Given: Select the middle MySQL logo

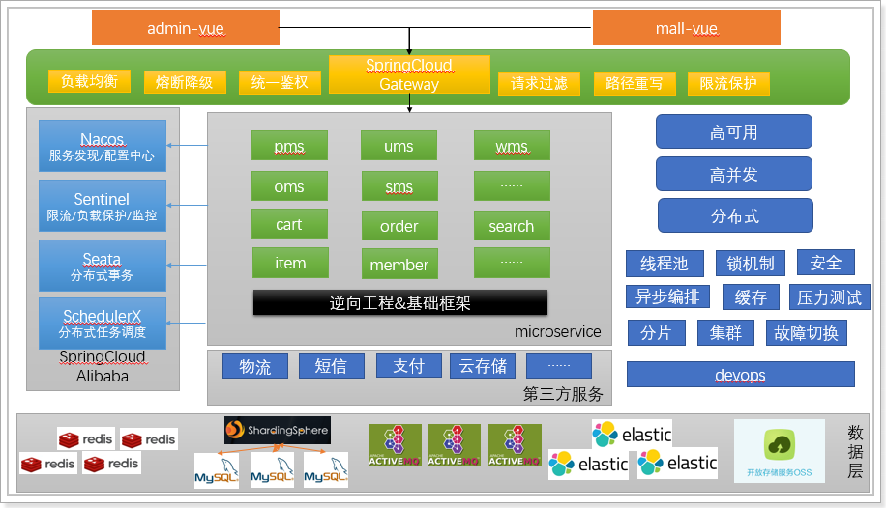Looking at the screenshot, I should (272, 470).
